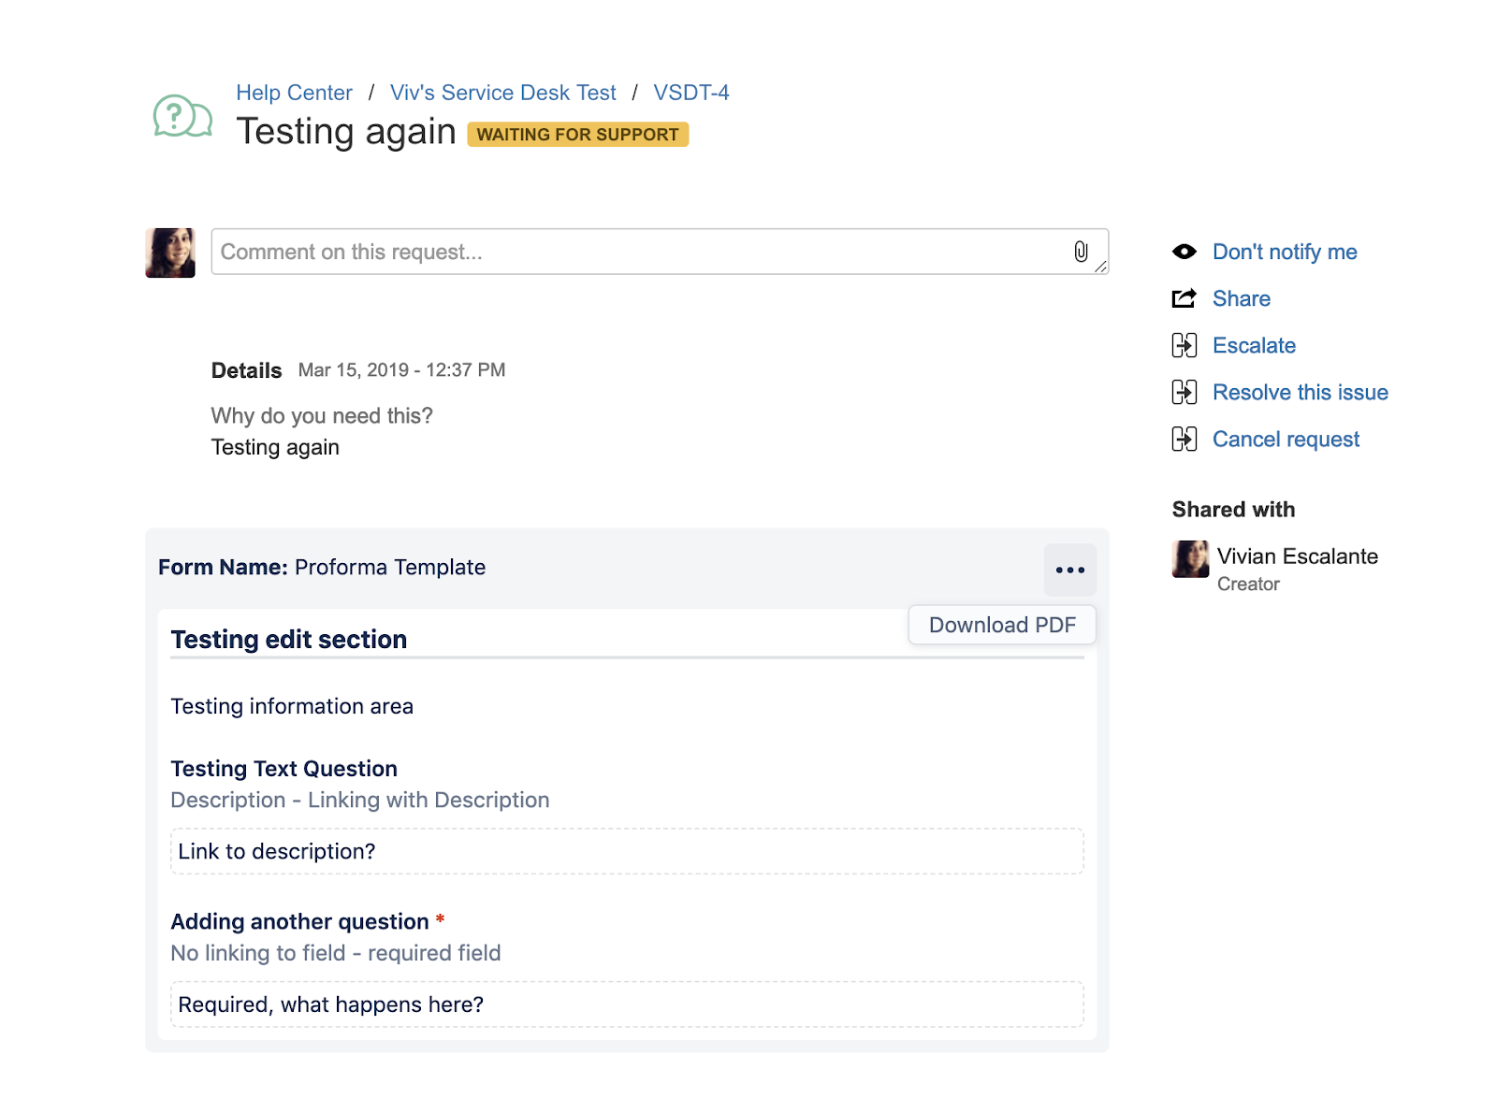Viewport: 1497px width, 1112px height.
Task: Click the help center speech bubble icon
Action: click(x=182, y=117)
